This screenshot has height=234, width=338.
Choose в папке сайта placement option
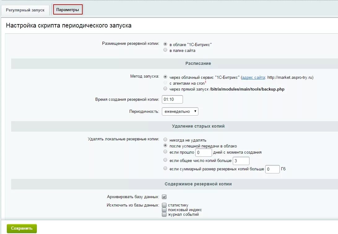tap(165, 50)
